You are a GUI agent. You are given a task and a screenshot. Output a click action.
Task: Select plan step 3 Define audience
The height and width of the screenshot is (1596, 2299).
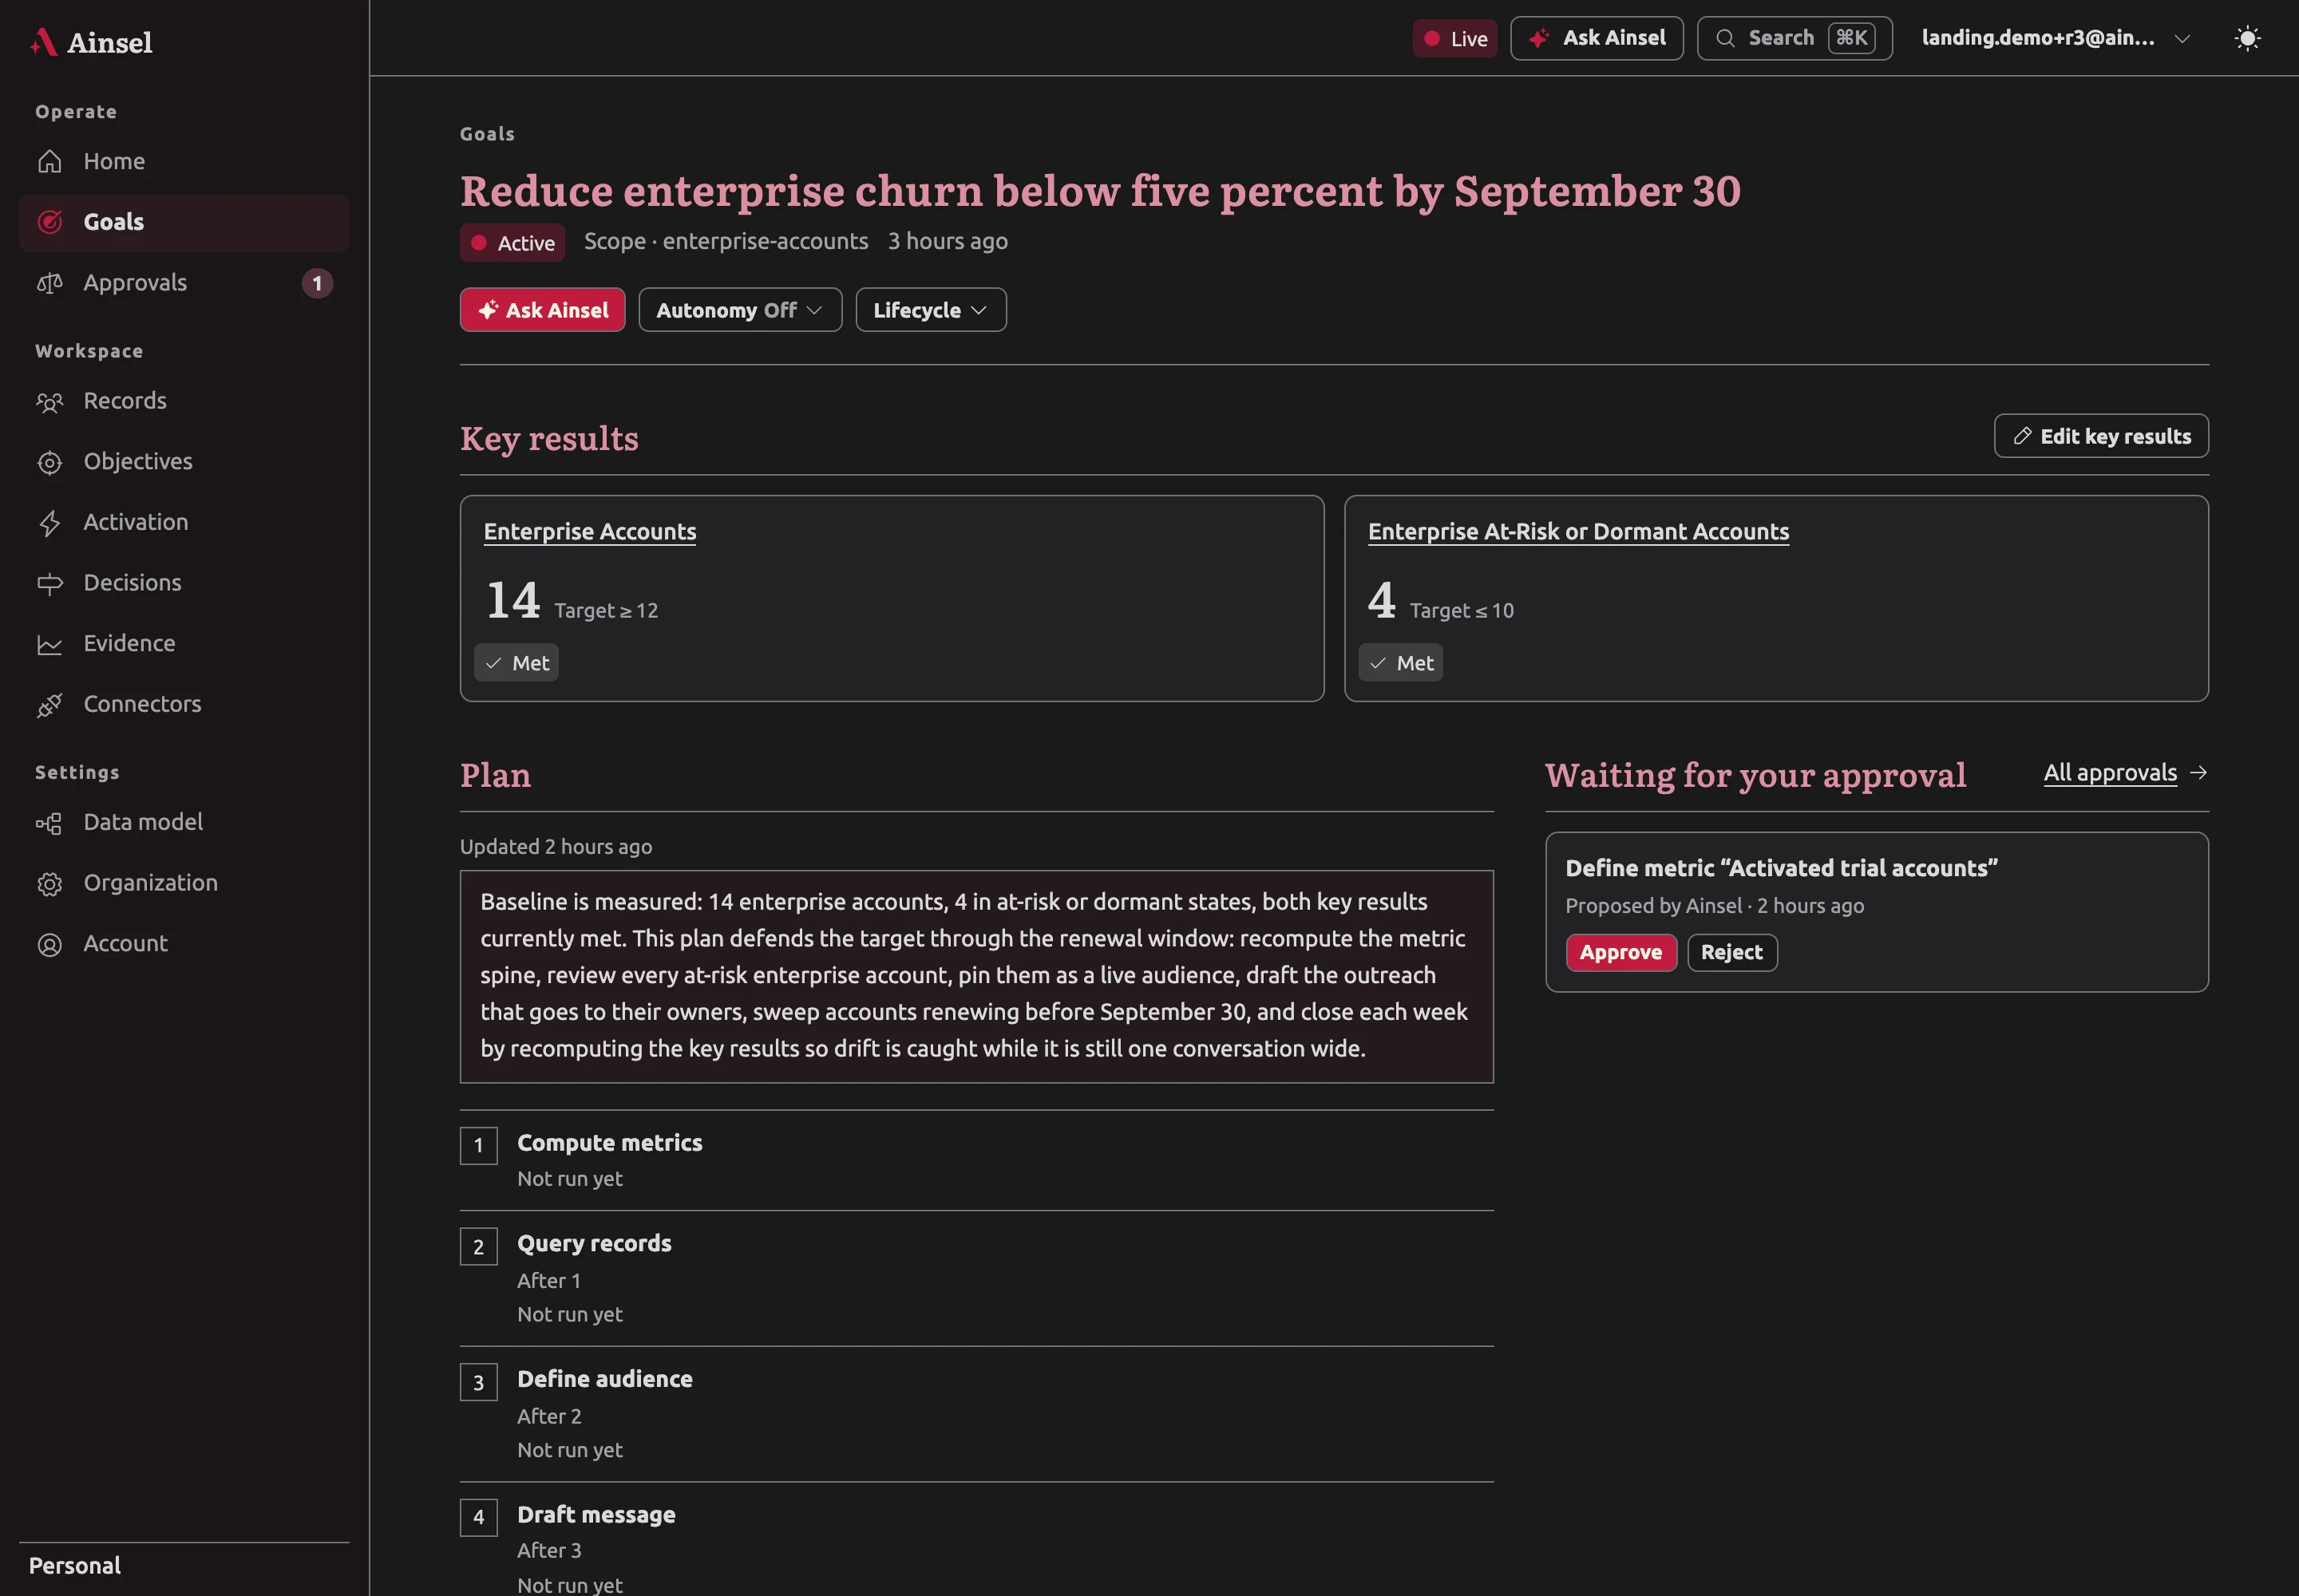point(976,1415)
